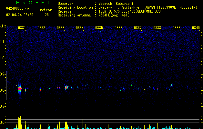203x129 pixels.
Task: Click the 0837 time marker
Action: pyautogui.click(x=138, y=28)
